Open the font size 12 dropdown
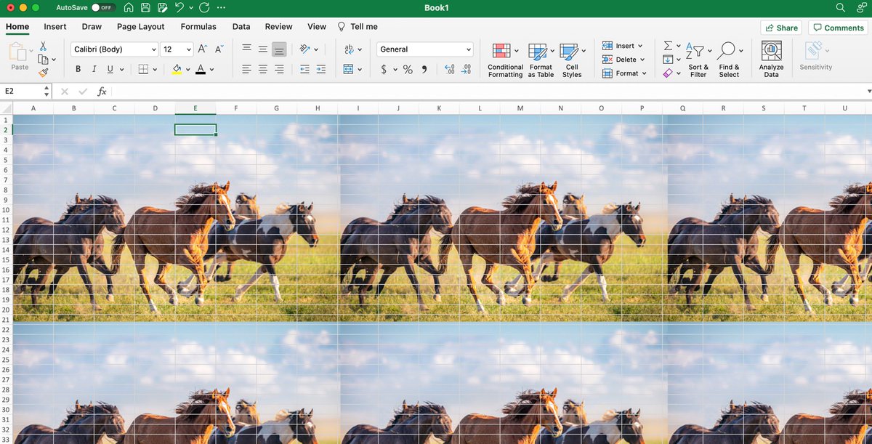 click(x=177, y=49)
